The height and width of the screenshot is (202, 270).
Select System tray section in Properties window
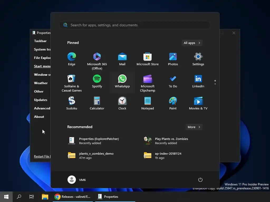[42, 49]
